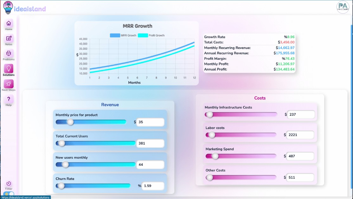Open the PriceArt profile badge

(343, 7)
